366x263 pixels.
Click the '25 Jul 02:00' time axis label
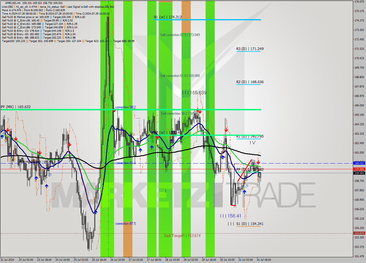pyautogui.click(x=81, y=260)
